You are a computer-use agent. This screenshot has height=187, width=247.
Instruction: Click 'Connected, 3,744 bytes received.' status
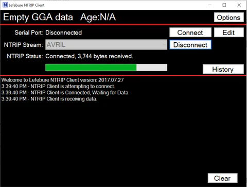click(89, 56)
